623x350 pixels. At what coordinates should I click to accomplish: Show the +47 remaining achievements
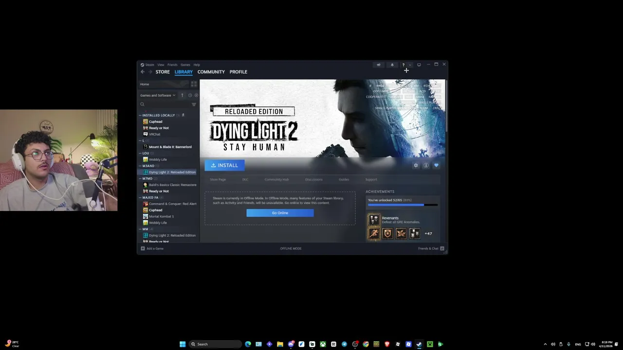tap(428, 233)
